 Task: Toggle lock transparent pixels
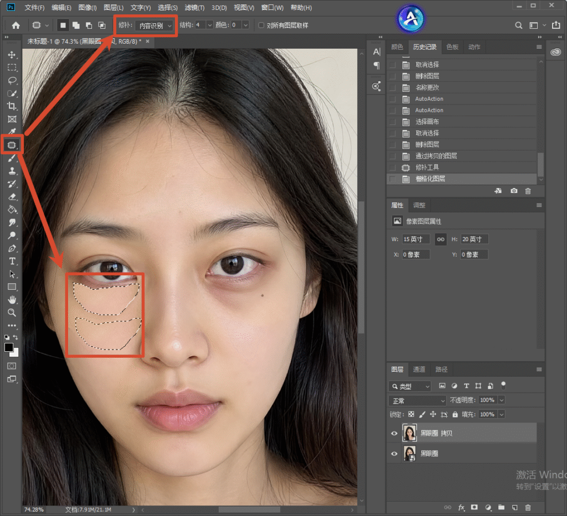(411, 415)
